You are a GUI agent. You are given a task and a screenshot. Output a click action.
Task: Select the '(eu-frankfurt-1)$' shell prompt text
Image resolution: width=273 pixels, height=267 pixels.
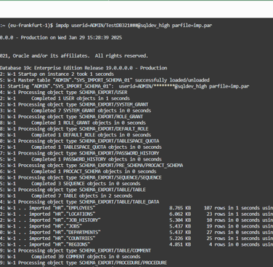[x=31, y=26]
